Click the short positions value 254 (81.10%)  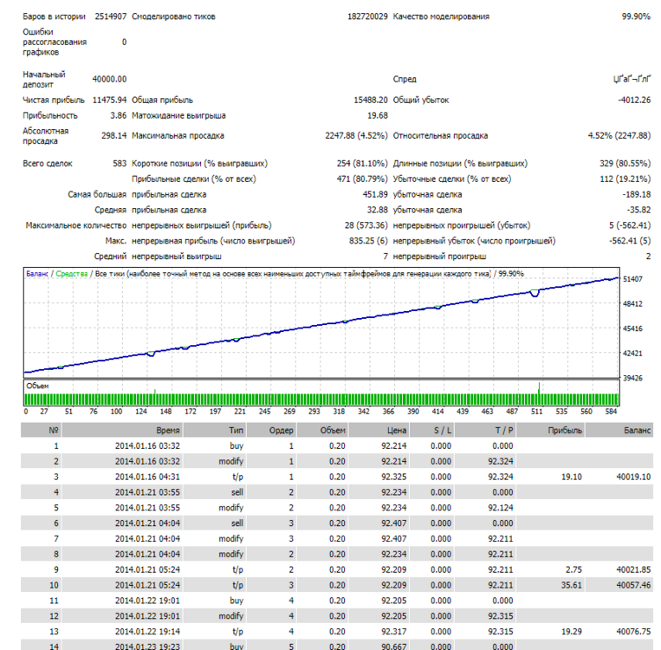click(x=362, y=164)
